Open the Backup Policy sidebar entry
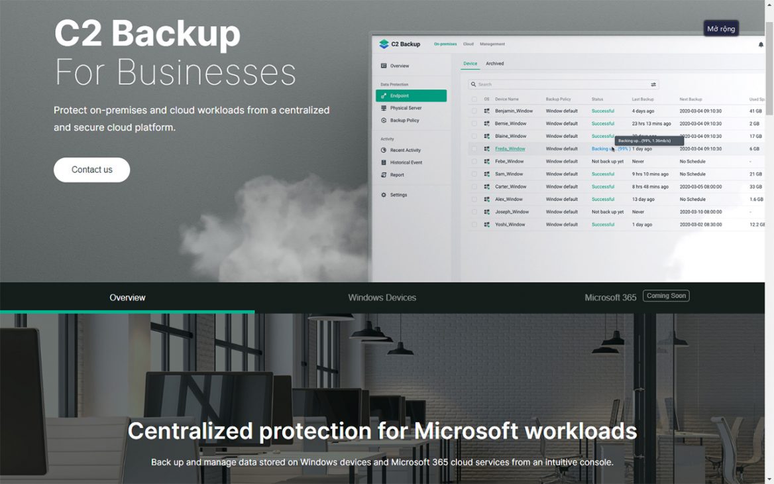The image size is (774, 484). [411, 120]
